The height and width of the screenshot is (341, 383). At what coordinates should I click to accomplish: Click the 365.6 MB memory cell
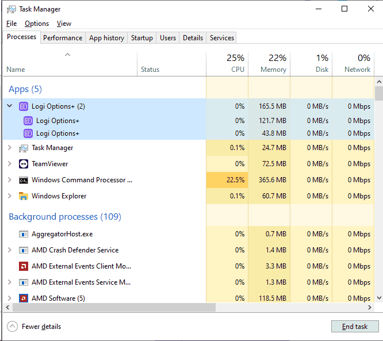click(x=269, y=180)
